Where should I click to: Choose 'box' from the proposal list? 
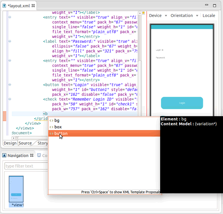click(x=58, y=127)
